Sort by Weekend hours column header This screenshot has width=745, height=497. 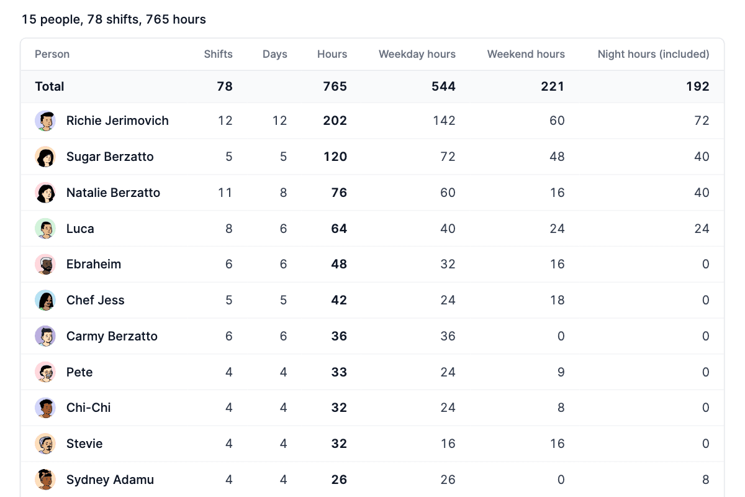[526, 54]
